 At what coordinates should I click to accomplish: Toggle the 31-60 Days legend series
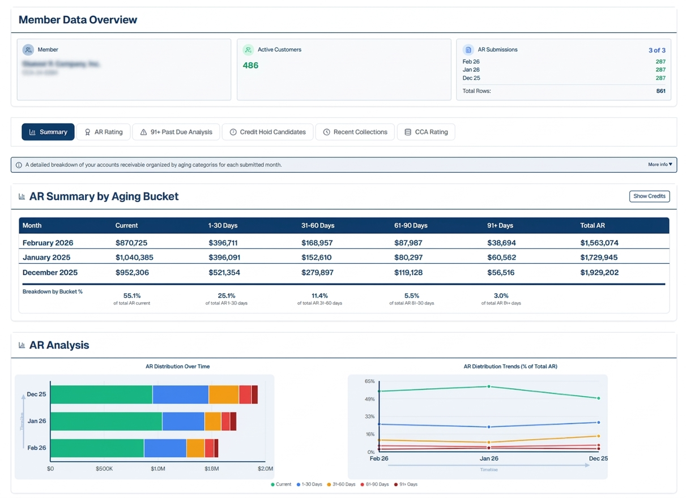pos(342,484)
